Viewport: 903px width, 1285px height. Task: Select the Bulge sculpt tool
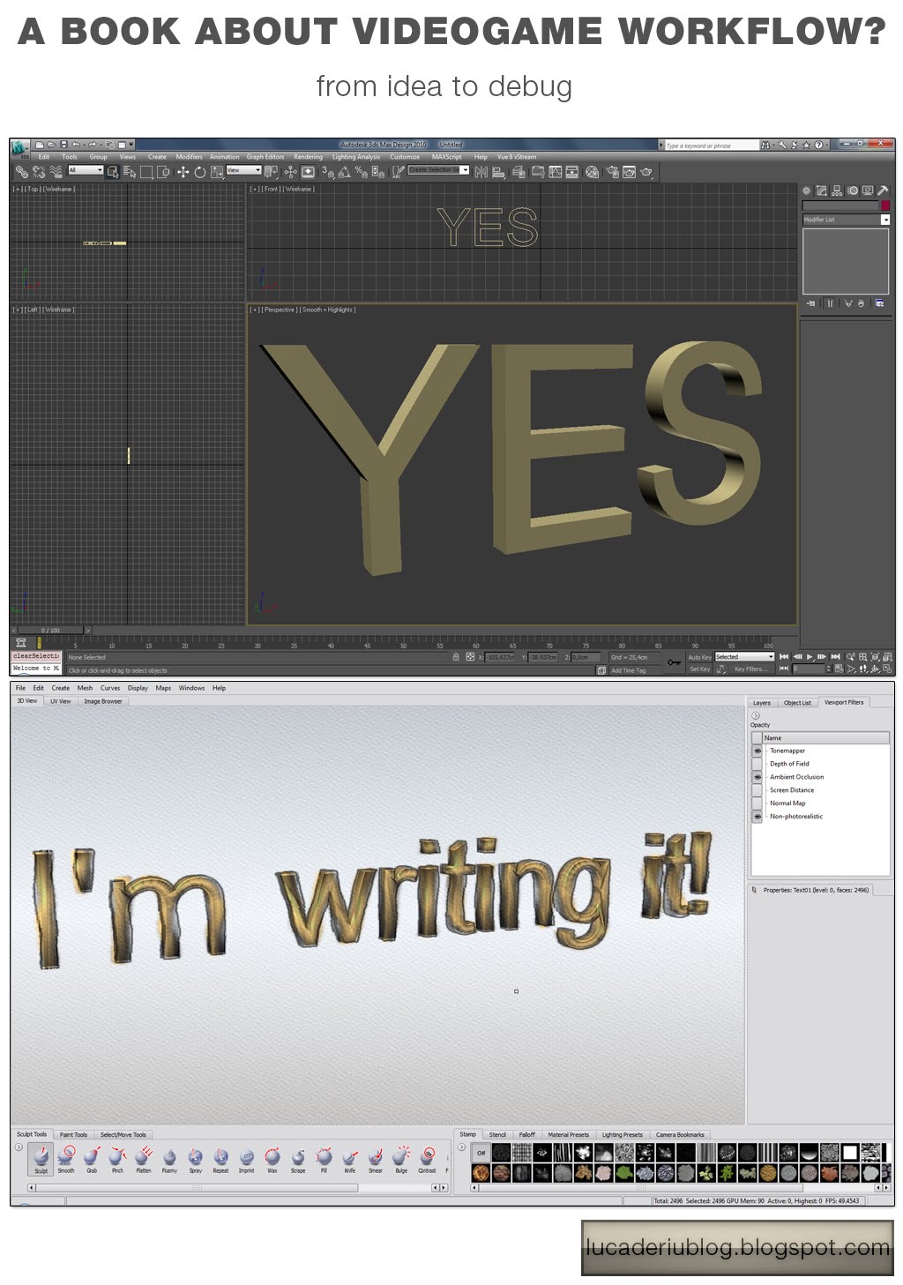click(401, 1158)
